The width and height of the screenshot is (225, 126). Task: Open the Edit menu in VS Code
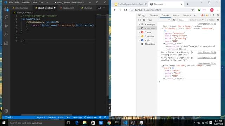17,2
